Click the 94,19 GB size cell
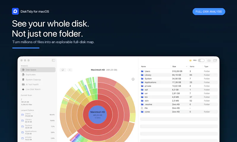Image resolution: width=237 pixels, height=142 pixels. click(x=176, y=75)
